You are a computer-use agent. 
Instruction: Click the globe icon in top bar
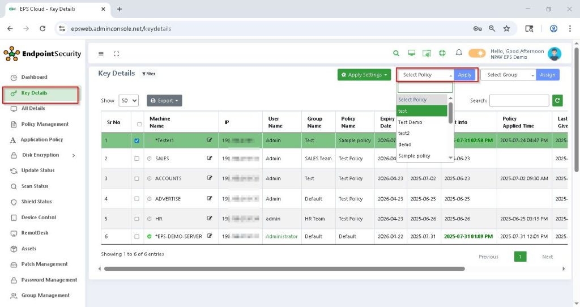point(442,53)
